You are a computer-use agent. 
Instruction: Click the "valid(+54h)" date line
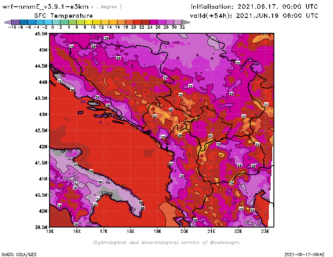[x=254, y=16]
